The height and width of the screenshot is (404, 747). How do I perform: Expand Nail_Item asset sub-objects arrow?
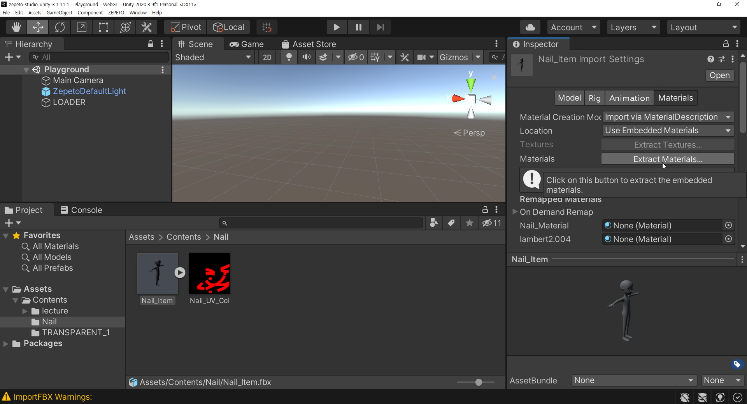180,273
